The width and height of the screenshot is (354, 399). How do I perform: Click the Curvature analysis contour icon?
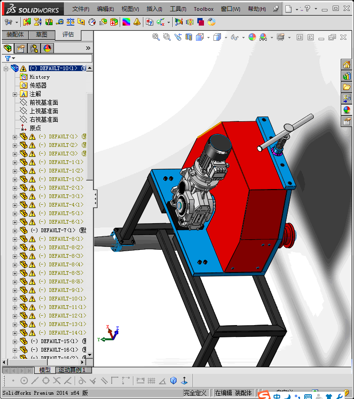190,22
